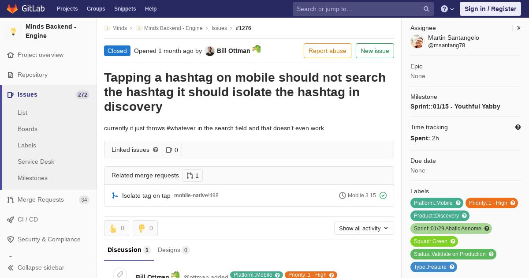Click the search magnifier icon
529x278 pixels.
pyautogui.click(x=426, y=9)
